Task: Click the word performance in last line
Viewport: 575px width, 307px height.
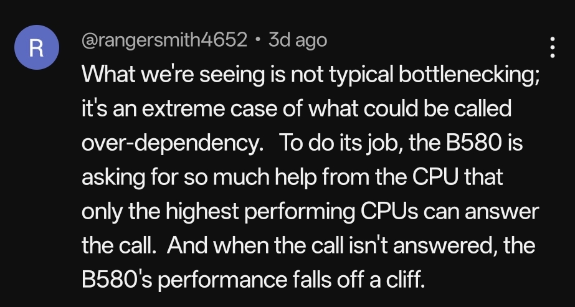Action: (224, 281)
